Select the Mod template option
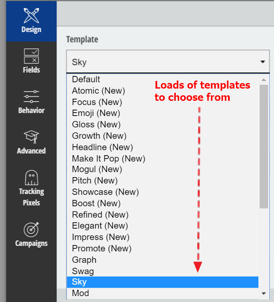 (80, 293)
